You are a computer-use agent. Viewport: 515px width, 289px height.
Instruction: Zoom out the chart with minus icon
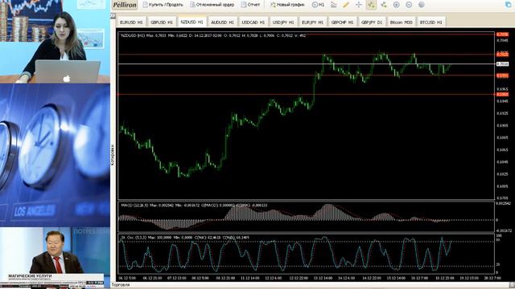tap(409, 5)
